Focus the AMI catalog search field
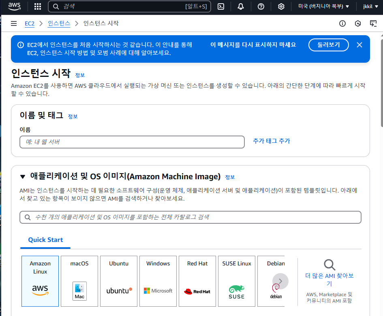The image size is (383, 316). [x=190, y=217]
